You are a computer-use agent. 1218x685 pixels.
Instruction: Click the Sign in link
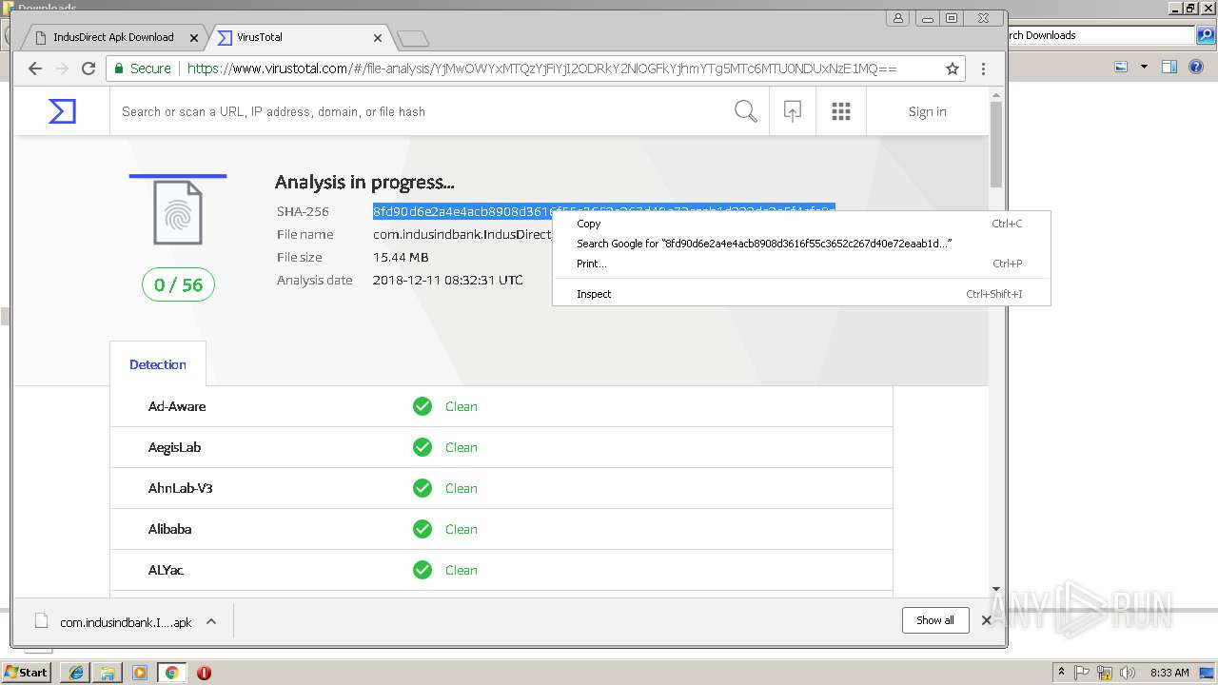pos(927,111)
